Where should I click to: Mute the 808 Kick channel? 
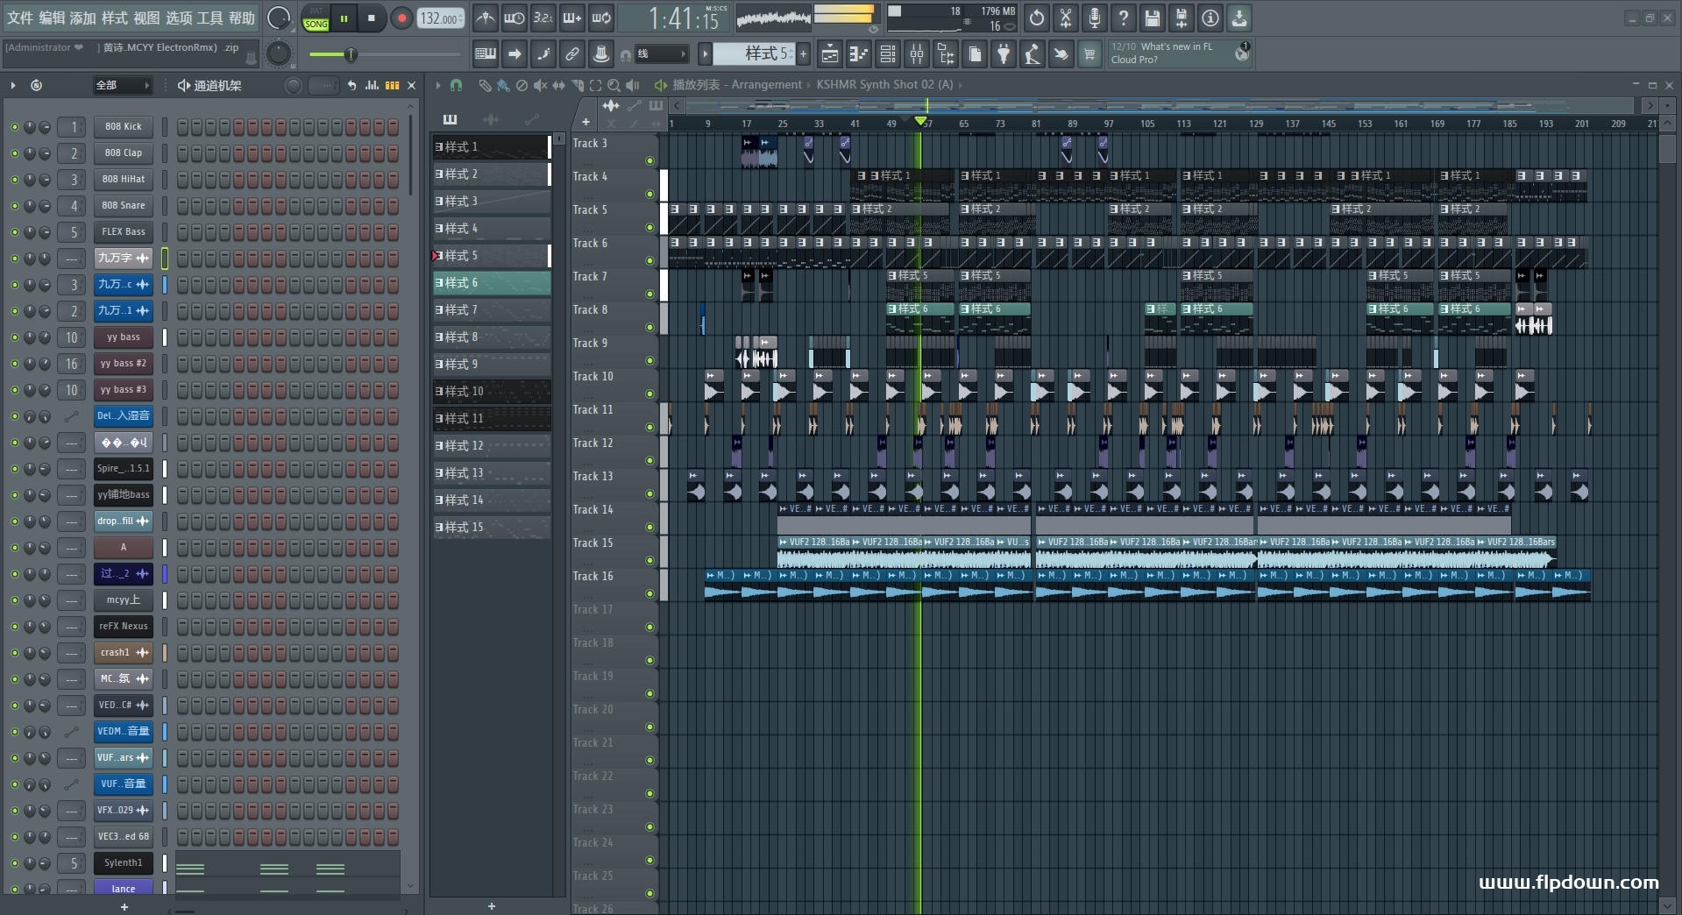[14, 127]
